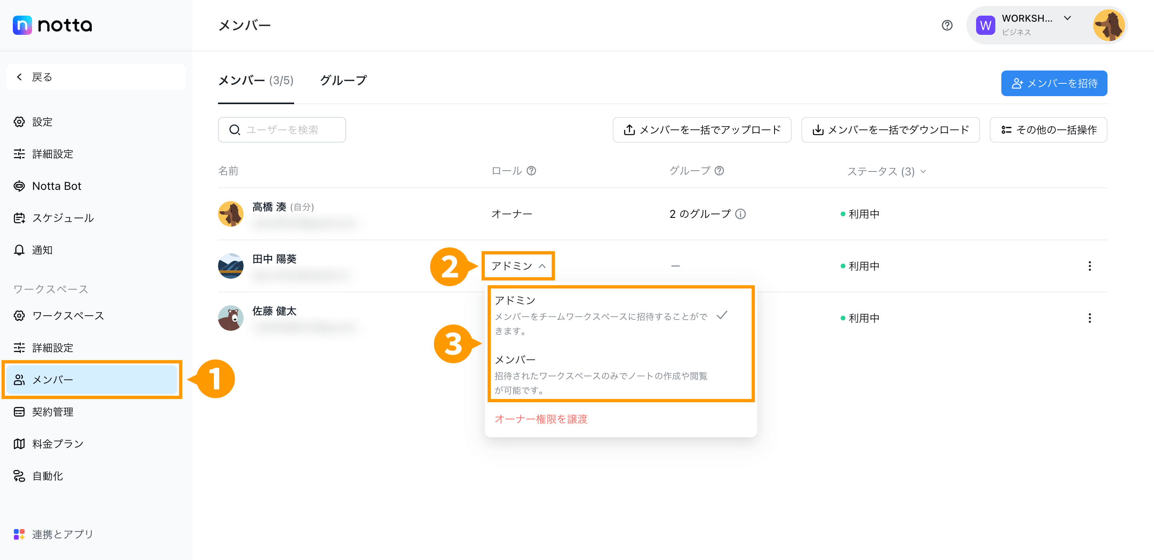Click the Notta Bot robot icon
The image size is (1154, 560).
coord(19,185)
